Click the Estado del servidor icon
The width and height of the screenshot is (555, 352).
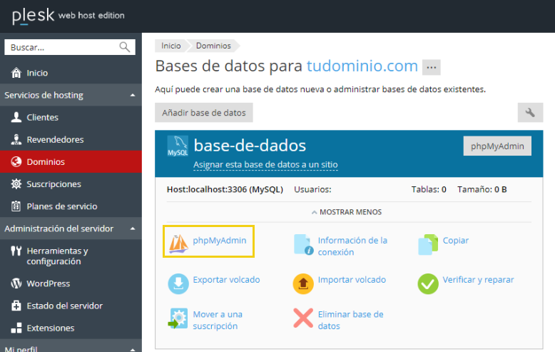click(x=16, y=306)
